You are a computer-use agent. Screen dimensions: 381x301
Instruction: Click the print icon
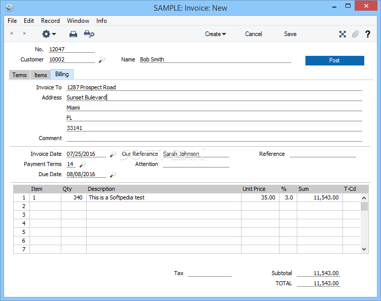click(73, 34)
